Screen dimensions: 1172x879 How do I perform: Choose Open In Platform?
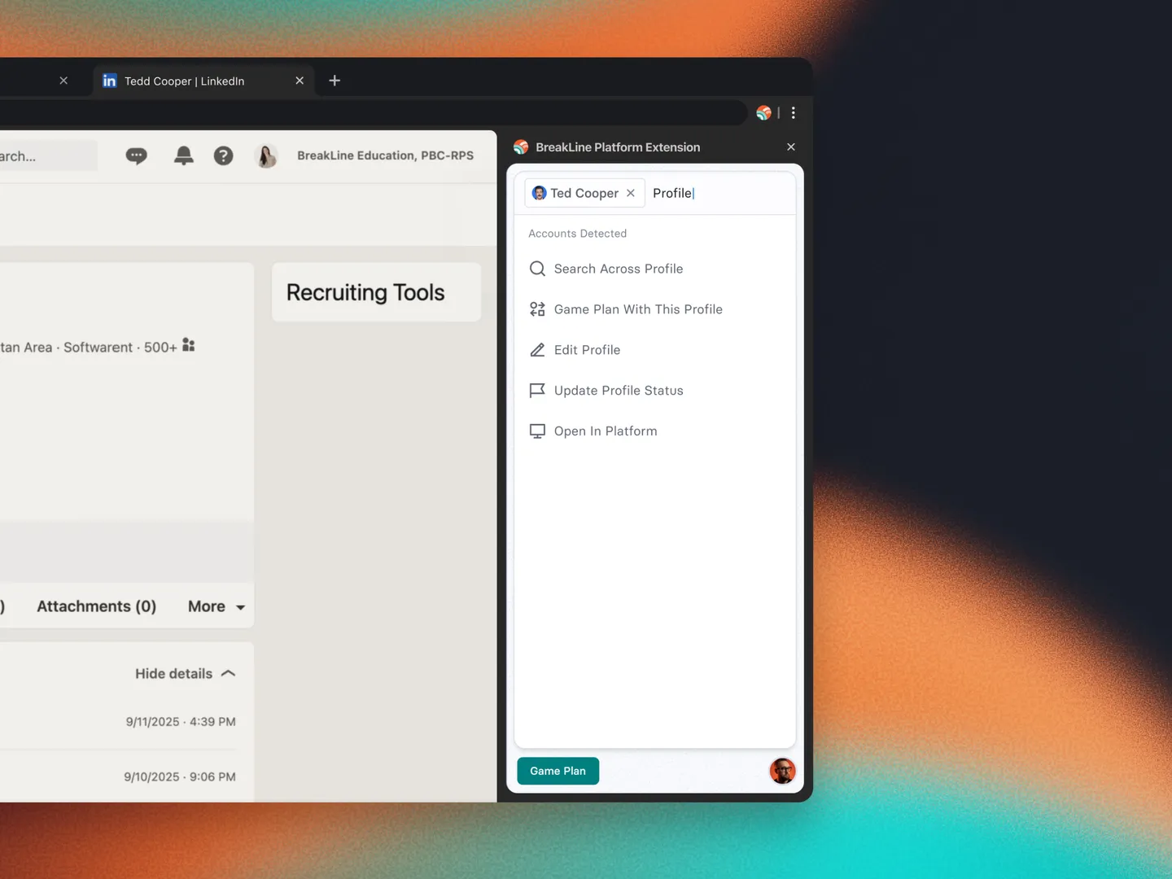(x=655, y=431)
